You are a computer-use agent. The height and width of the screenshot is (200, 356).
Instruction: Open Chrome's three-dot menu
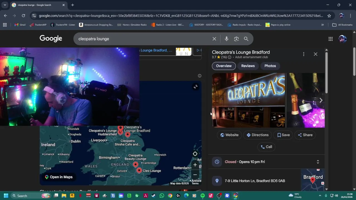pos(350,16)
